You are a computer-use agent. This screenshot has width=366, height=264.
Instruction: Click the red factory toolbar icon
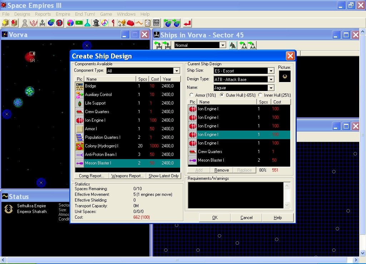point(130,23)
